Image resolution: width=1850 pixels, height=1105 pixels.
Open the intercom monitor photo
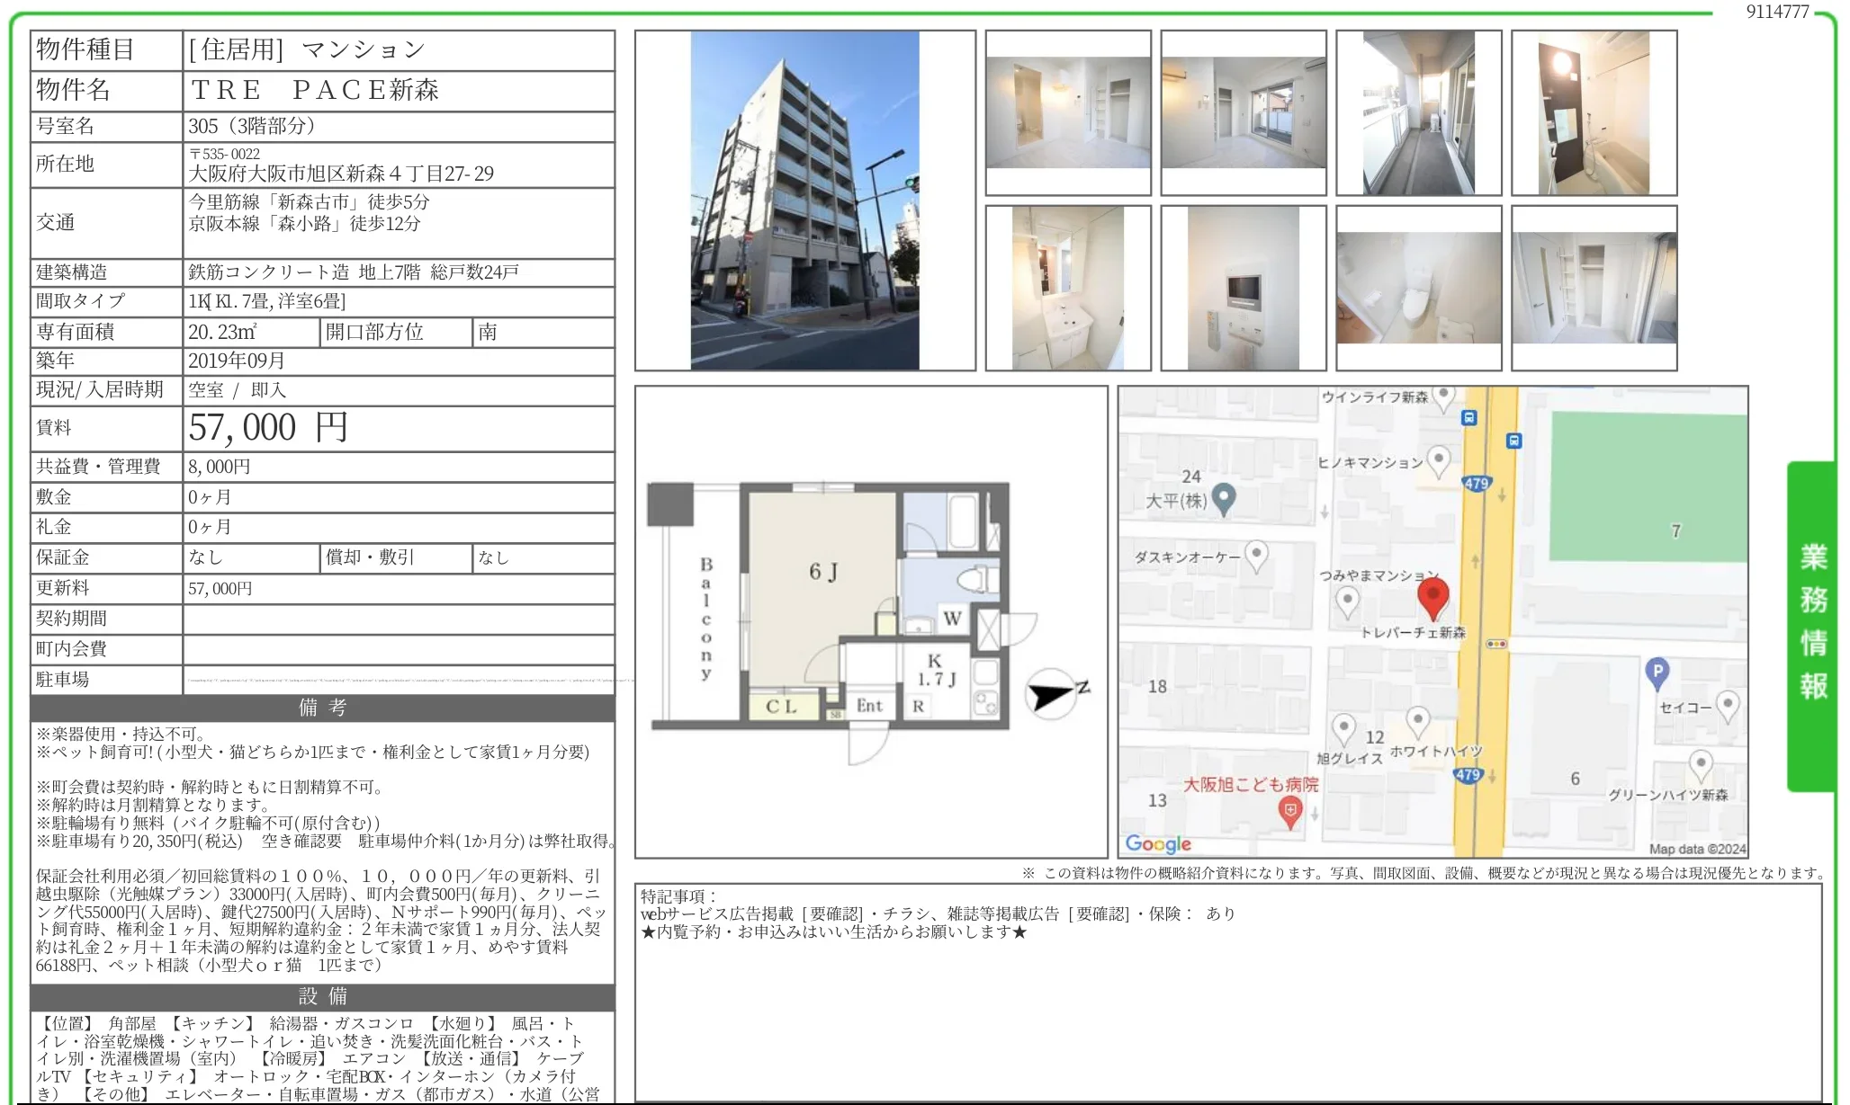click(1243, 288)
